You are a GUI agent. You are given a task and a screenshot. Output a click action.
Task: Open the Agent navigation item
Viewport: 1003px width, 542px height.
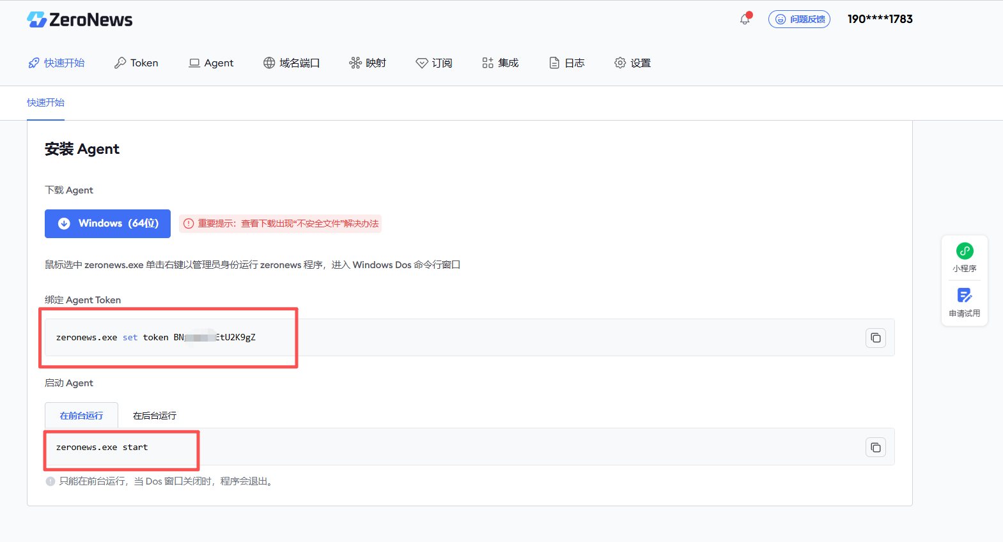(x=211, y=63)
